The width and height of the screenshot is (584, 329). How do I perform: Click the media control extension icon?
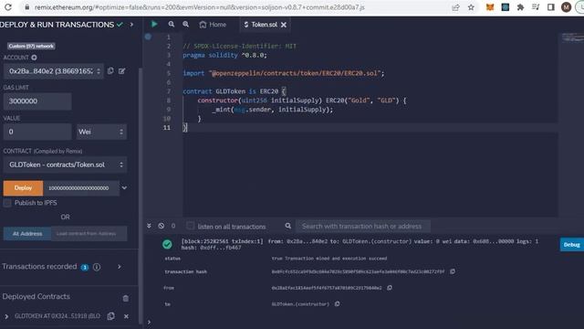pyautogui.click(x=536, y=7)
